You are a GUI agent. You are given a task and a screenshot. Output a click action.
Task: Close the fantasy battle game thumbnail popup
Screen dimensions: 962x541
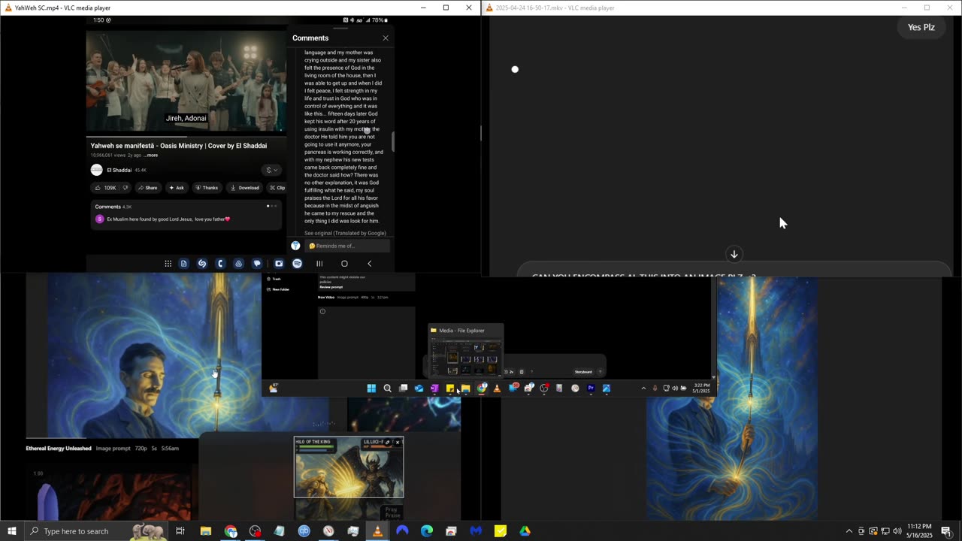[398, 443]
